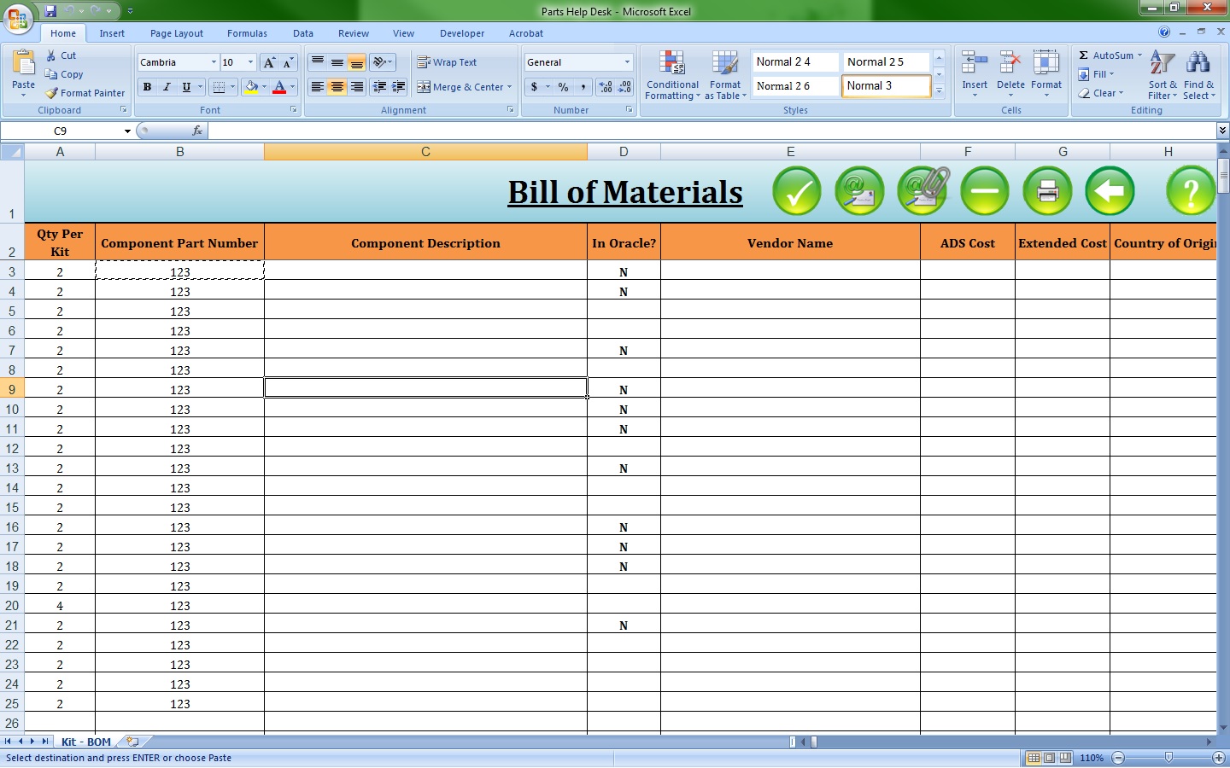Toggle Underline formatting
1230x768 pixels.
click(x=186, y=87)
